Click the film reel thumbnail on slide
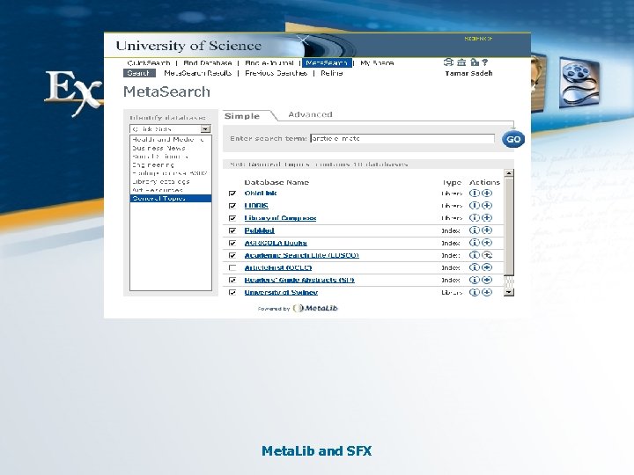Screen dimensions: 634x475 [x=579, y=83]
